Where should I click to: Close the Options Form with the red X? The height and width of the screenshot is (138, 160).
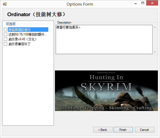coord(153,3)
